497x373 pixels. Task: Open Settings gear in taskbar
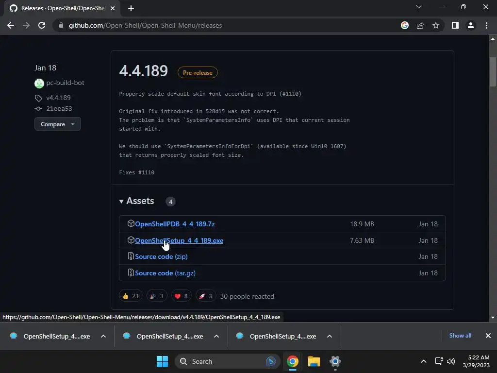click(x=335, y=361)
